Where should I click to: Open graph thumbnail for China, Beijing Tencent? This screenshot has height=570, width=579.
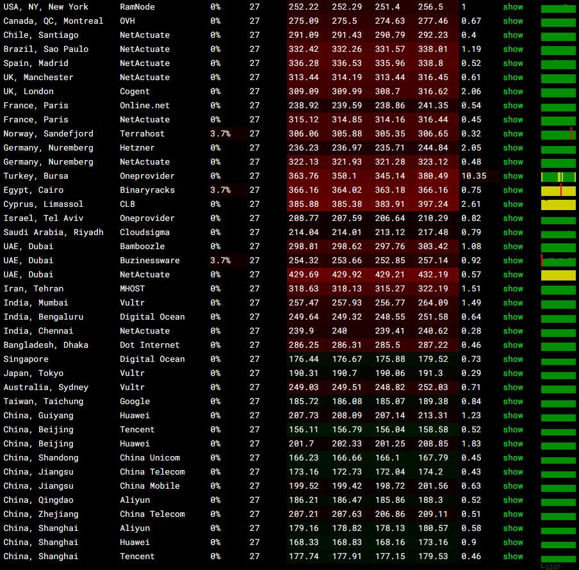(559, 431)
